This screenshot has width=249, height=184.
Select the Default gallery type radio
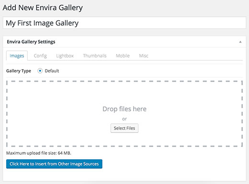point(40,71)
